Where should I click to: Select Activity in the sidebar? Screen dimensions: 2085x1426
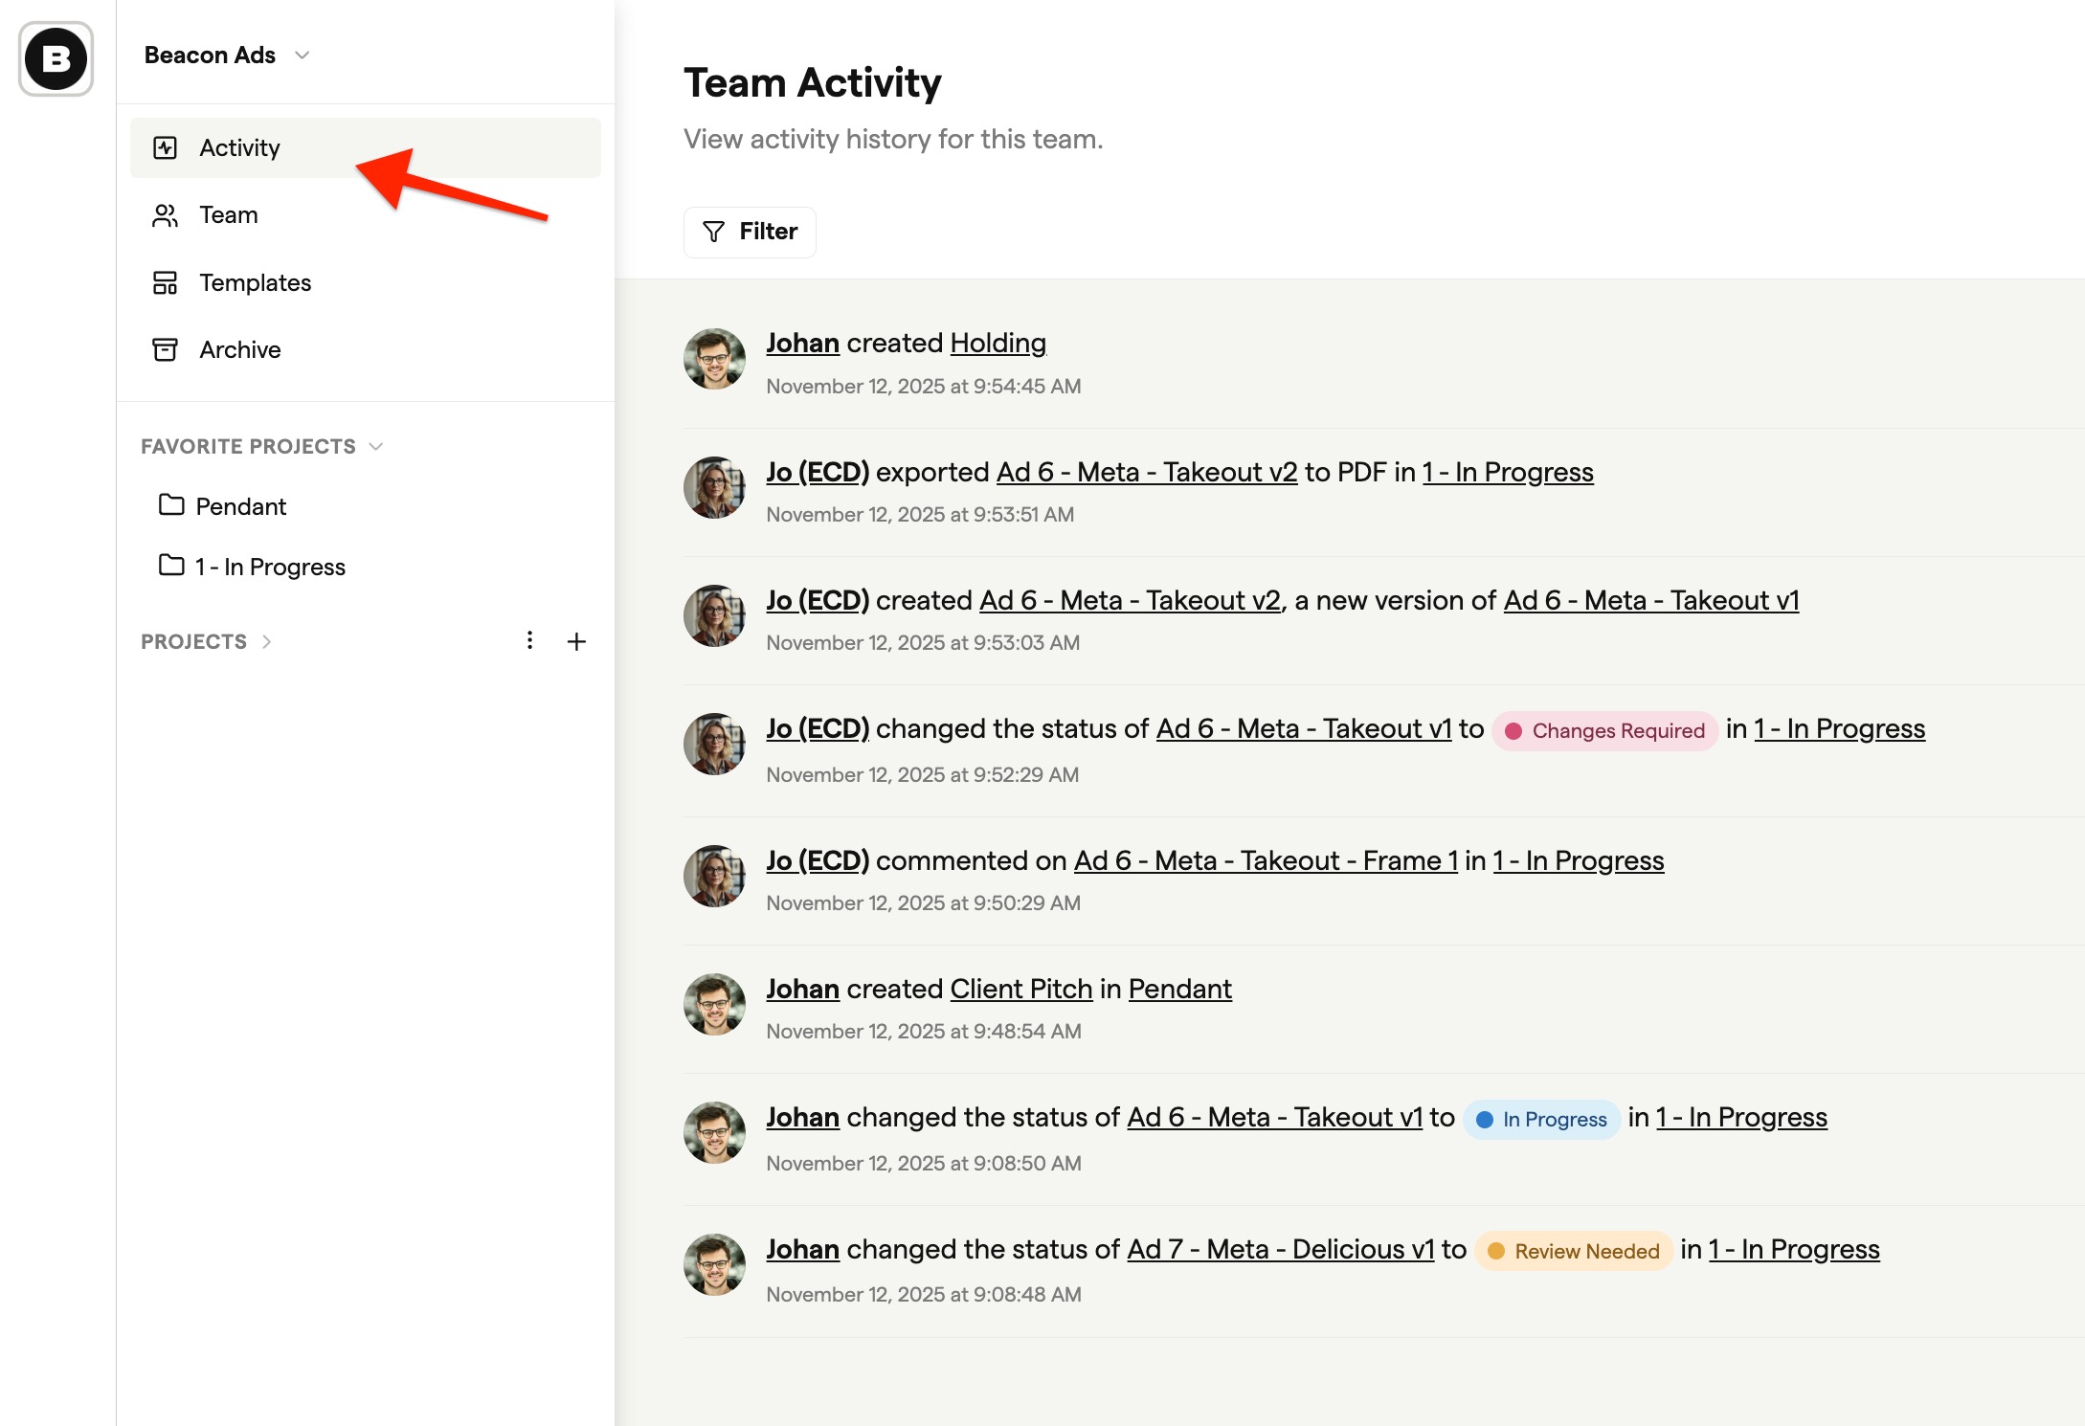[x=240, y=147]
